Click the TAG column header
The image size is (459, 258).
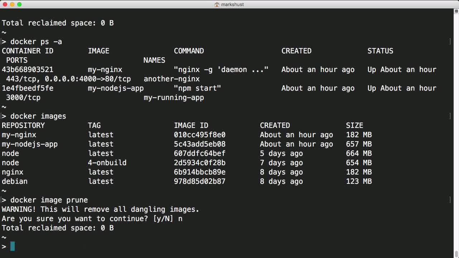tap(94, 125)
